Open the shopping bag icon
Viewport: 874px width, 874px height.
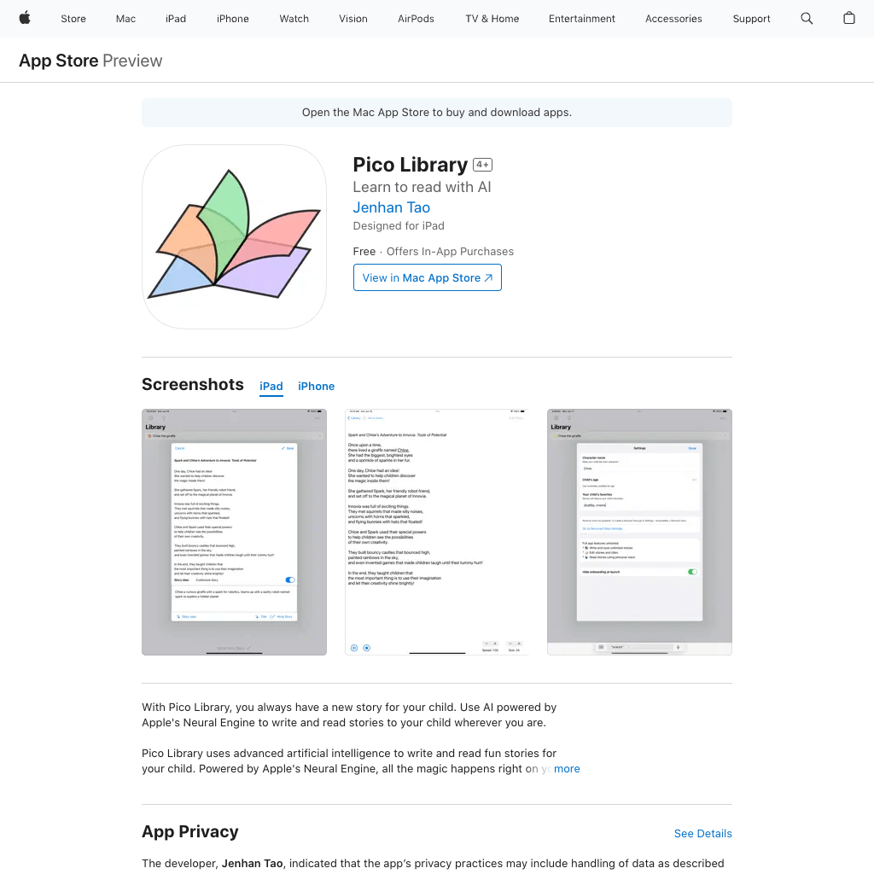point(848,18)
